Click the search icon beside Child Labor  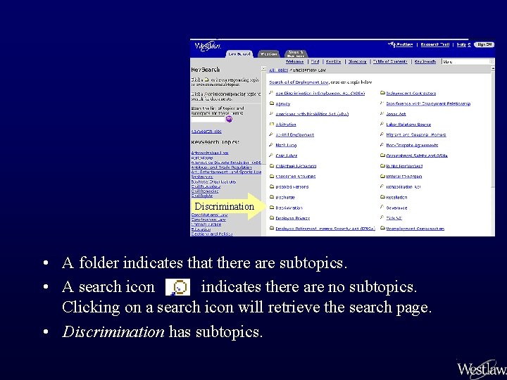click(271, 155)
